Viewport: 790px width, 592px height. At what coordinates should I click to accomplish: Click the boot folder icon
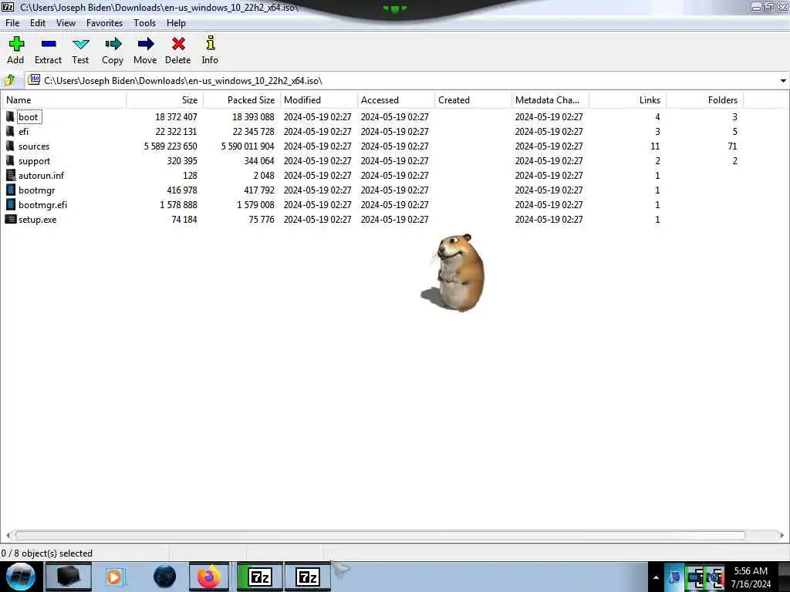10,117
